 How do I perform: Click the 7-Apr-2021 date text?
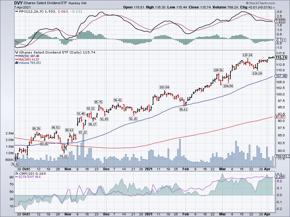point(22,7)
